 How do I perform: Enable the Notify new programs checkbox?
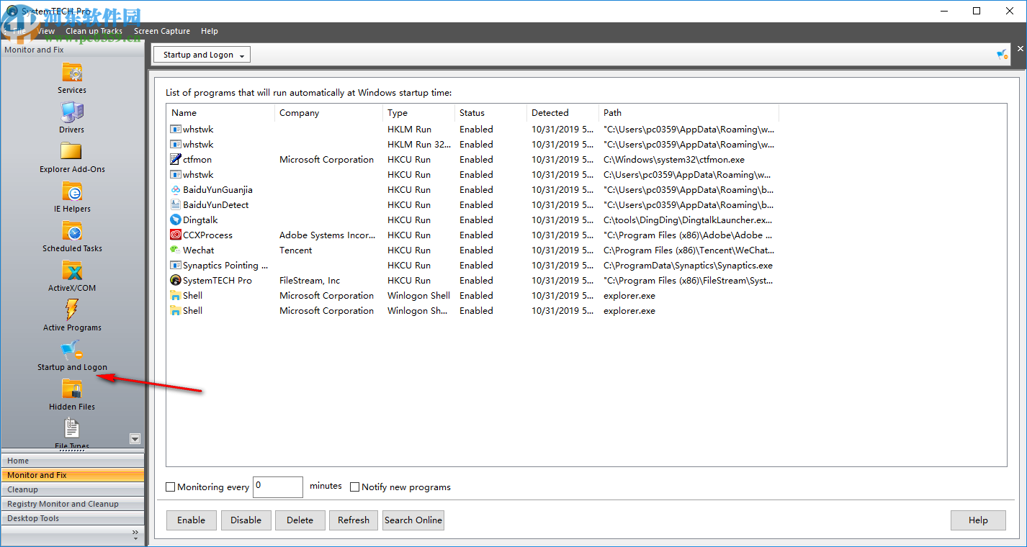[354, 487]
